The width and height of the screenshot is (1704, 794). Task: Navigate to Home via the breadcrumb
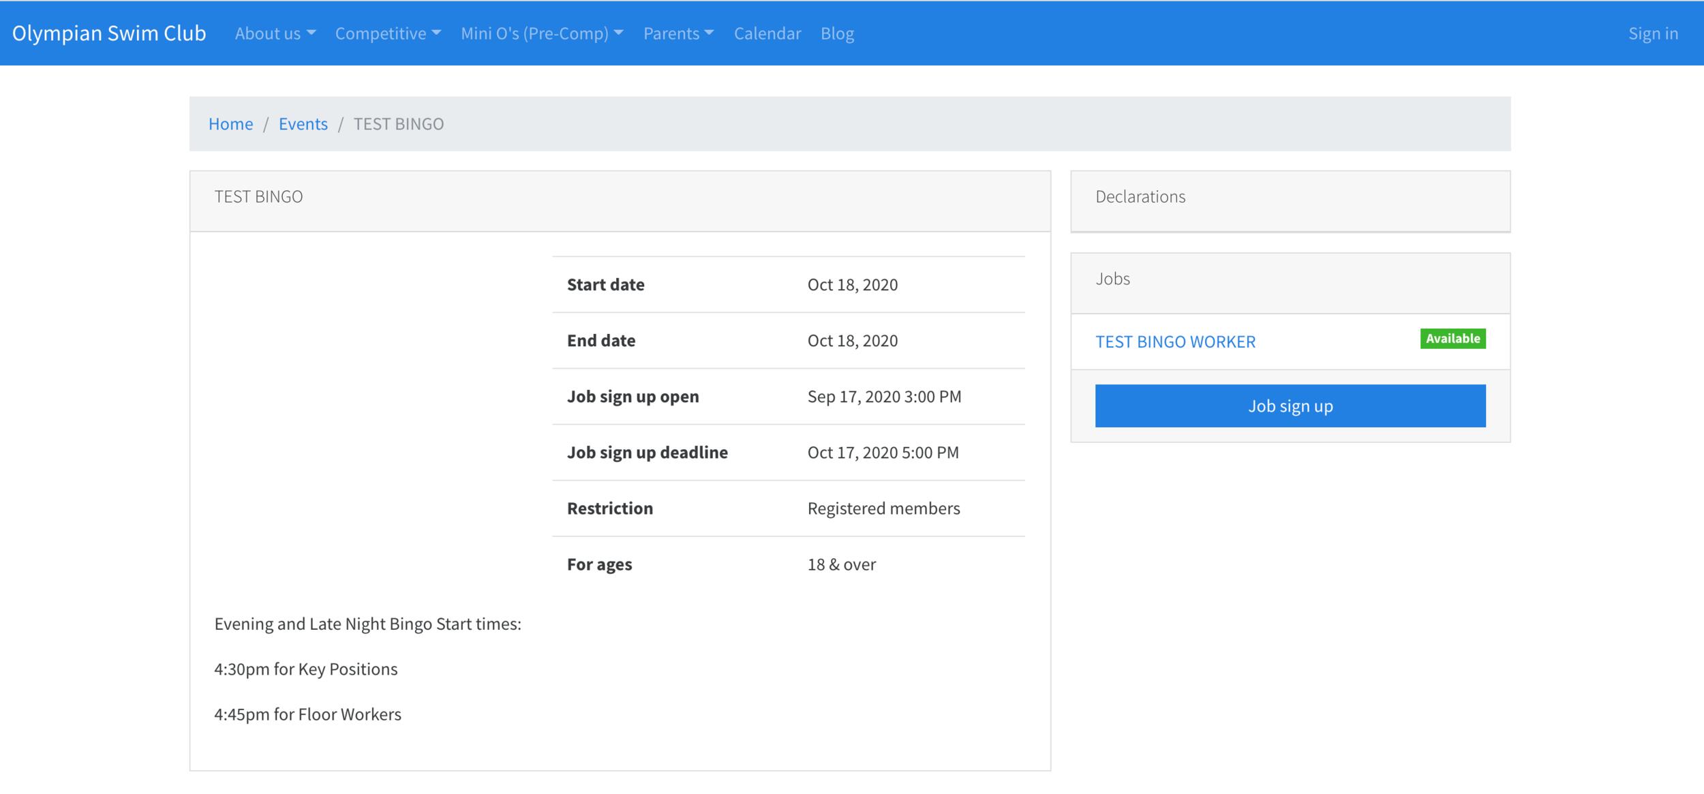click(230, 124)
